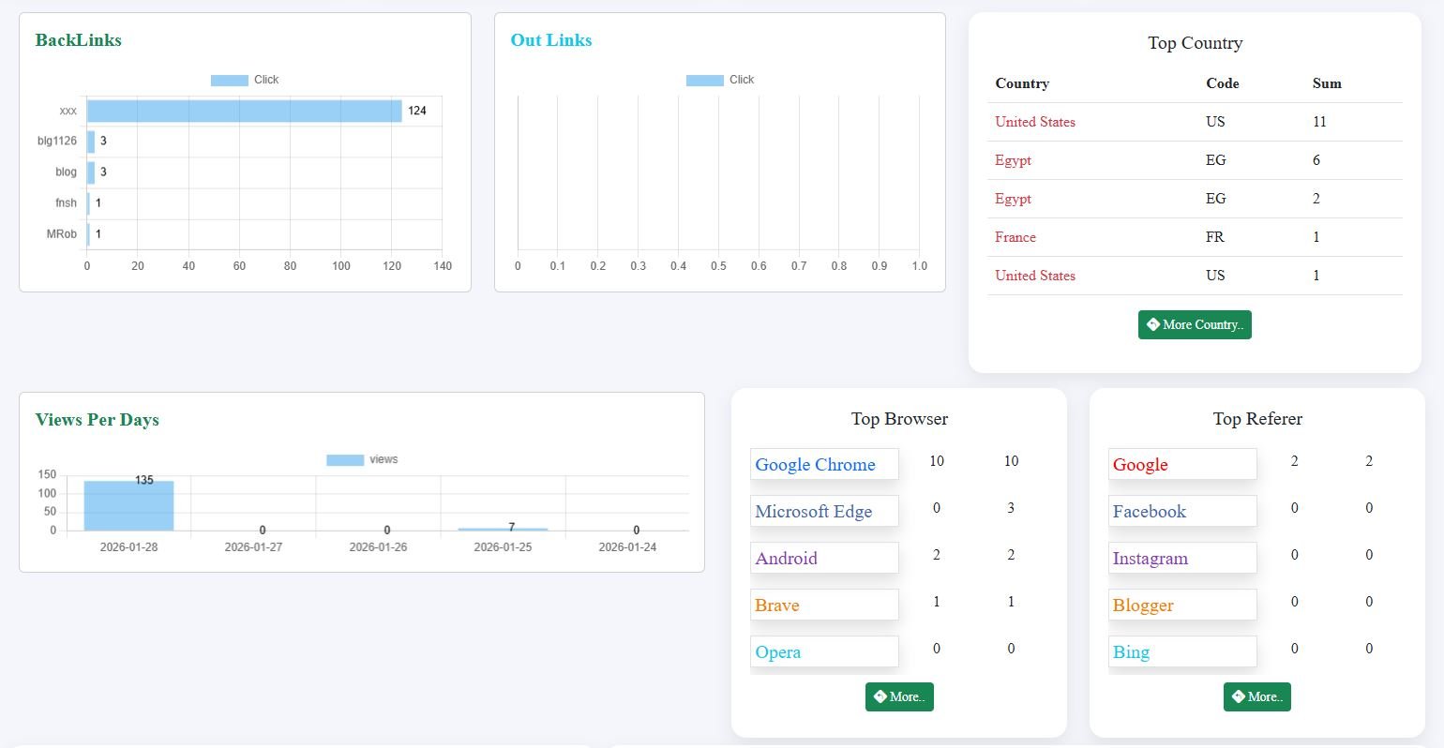This screenshot has width=1444, height=748.
Task: Click the Top Country title
Action: (x=1196, y=43)
